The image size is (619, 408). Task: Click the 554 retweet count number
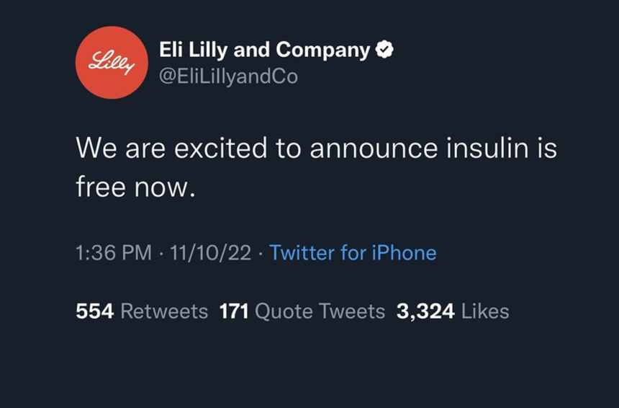tap(94, 311)
